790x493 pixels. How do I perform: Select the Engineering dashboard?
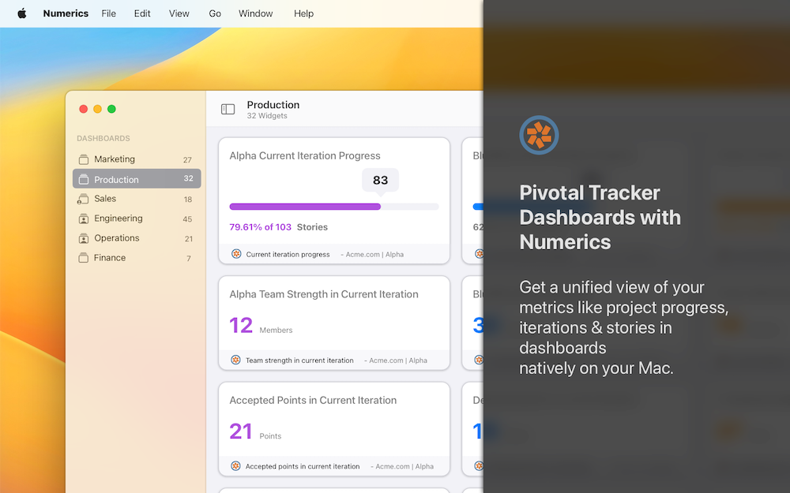tap(137, 218)
